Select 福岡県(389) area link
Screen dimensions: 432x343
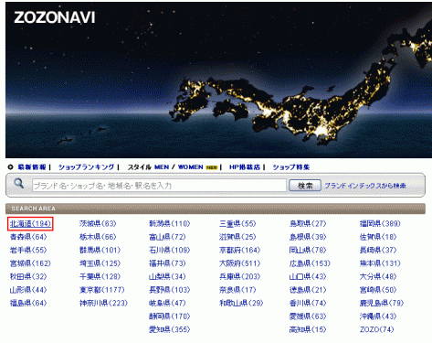[380, 224]
